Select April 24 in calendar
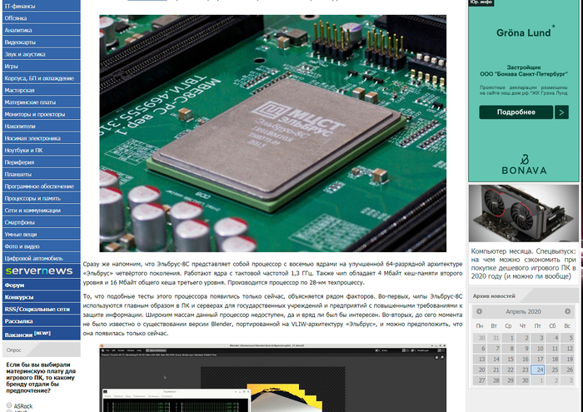583x412 pixels. 538,370
